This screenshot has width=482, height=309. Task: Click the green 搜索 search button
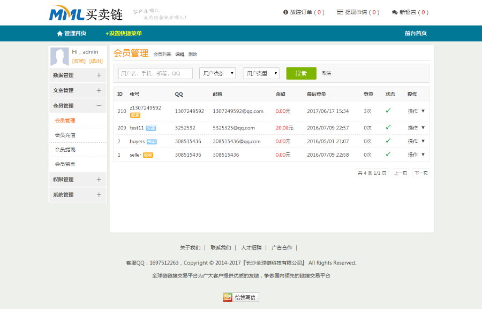click(301, 73)
